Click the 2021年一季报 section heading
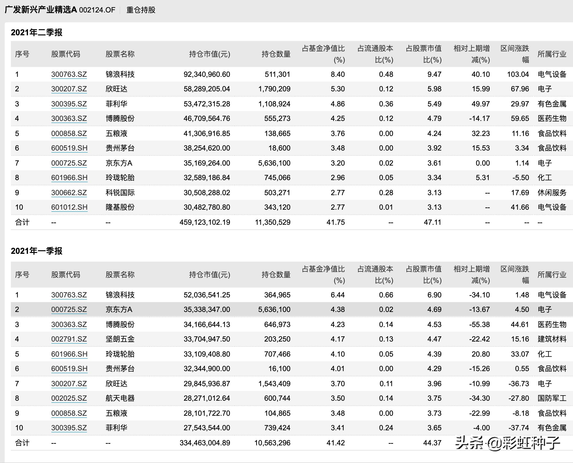 (36, 251)
